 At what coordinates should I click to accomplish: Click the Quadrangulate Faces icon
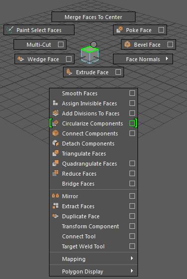point(55,164)
